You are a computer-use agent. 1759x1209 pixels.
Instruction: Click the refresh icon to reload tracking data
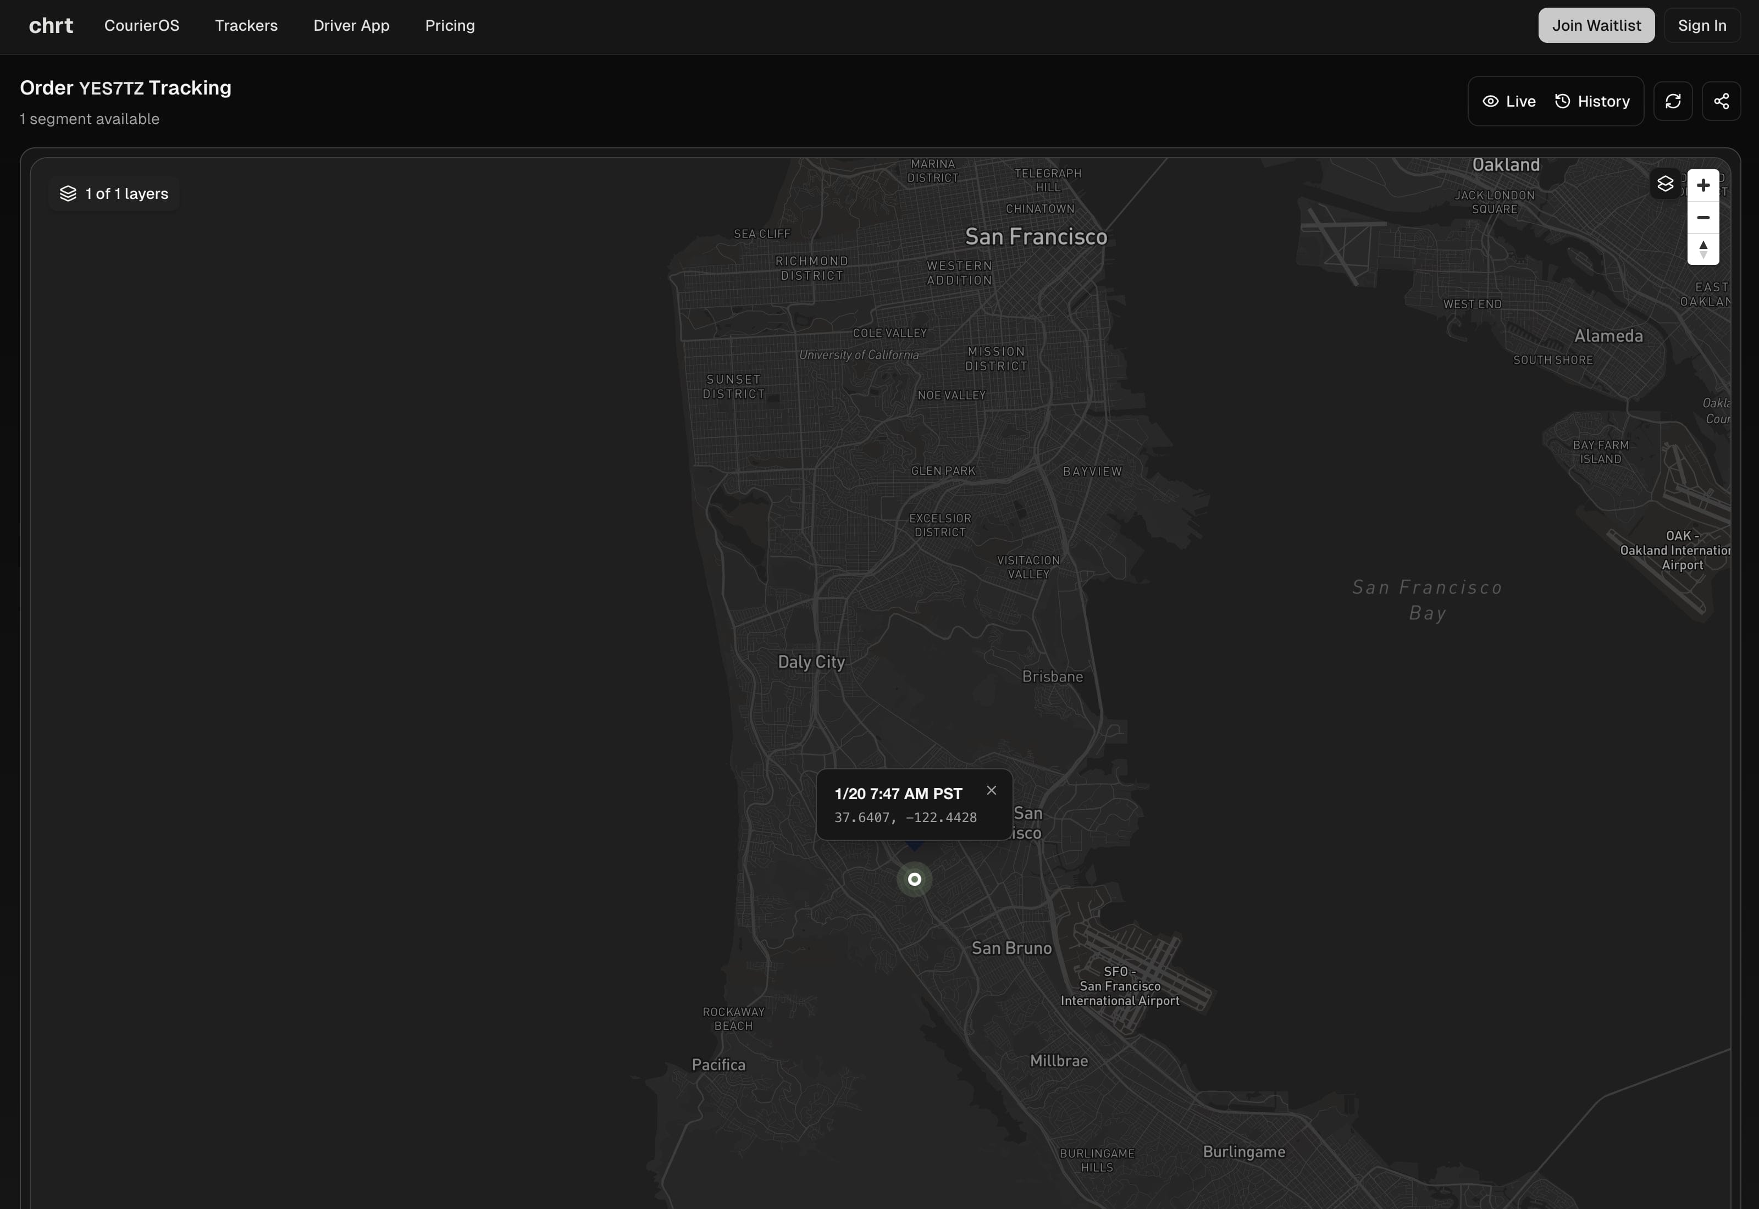(x=1673, y=100)
